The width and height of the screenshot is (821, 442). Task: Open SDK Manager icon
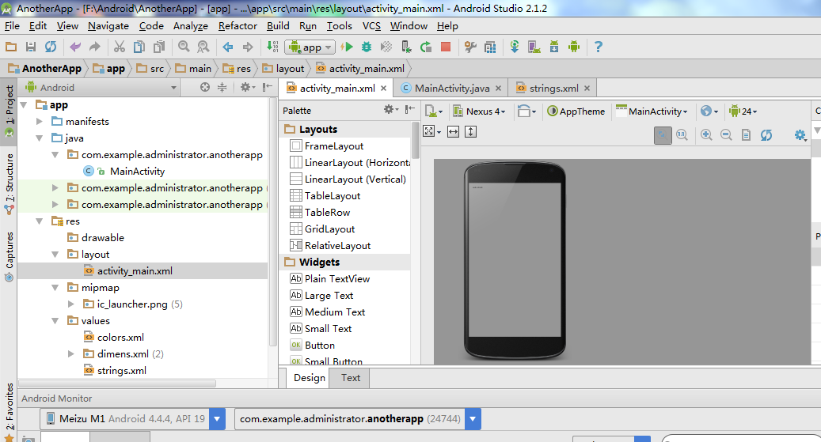(x=554, y=47)
